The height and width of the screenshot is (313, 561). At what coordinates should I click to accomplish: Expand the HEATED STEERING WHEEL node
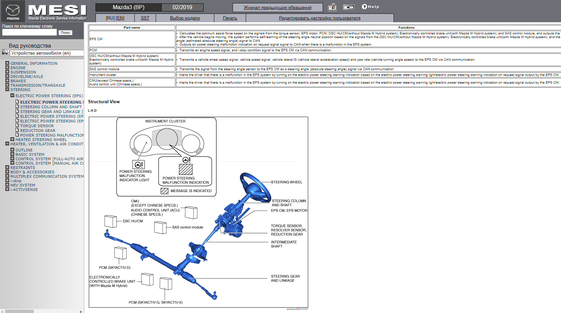(12, 139)
